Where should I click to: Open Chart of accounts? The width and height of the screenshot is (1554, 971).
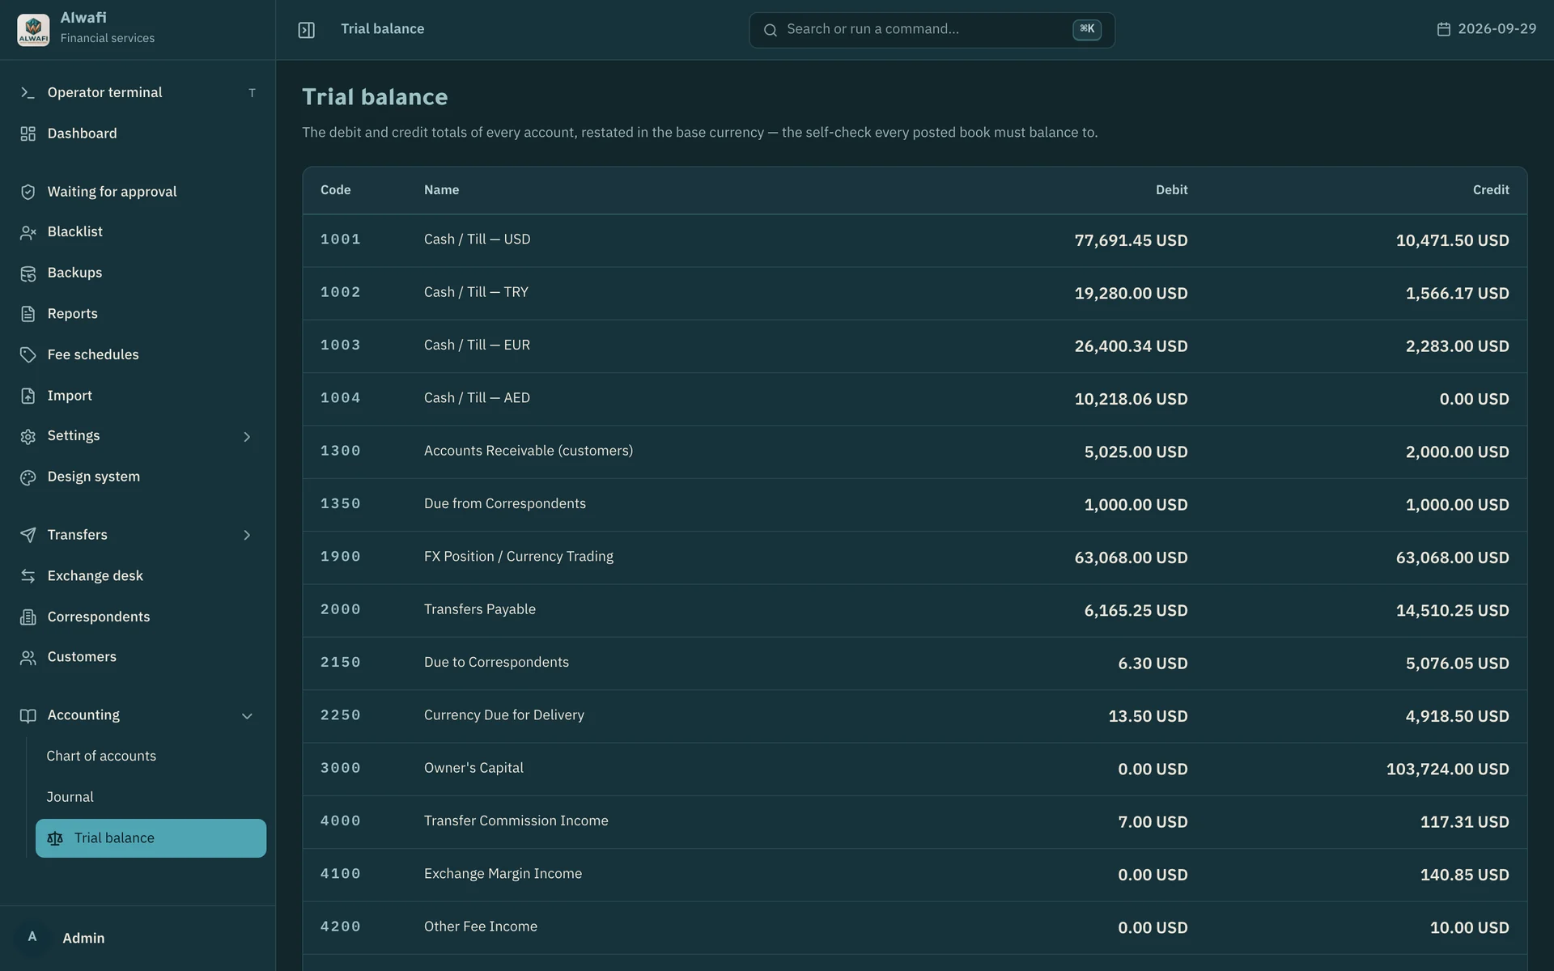[151, 756]
